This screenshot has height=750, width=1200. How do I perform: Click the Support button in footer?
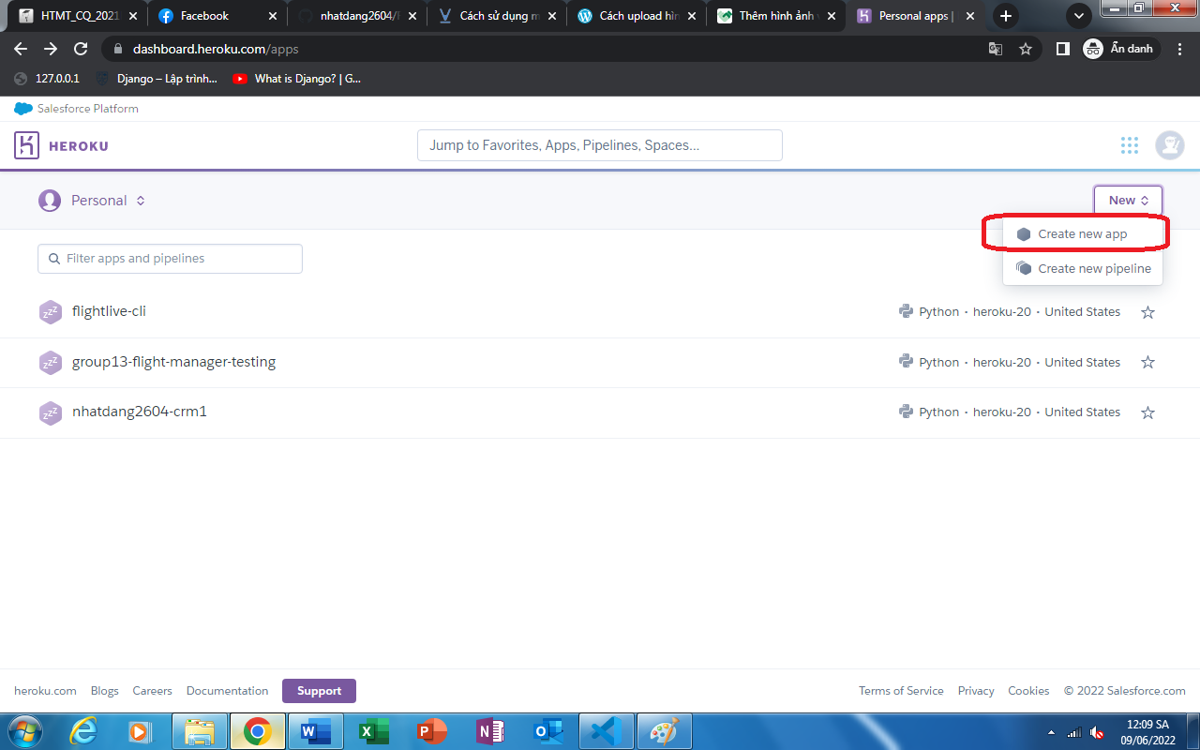[319, 691]
